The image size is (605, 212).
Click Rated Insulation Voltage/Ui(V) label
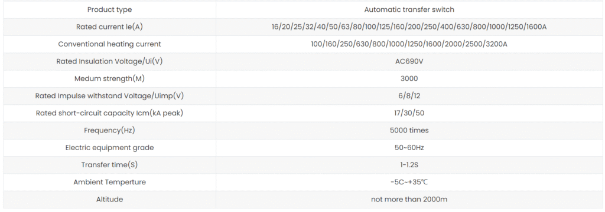pos(109,62)
